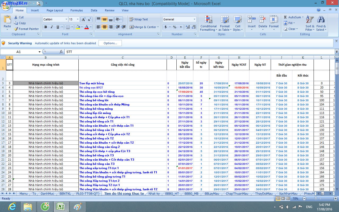Apply top vertical alignment

point(98,19)
